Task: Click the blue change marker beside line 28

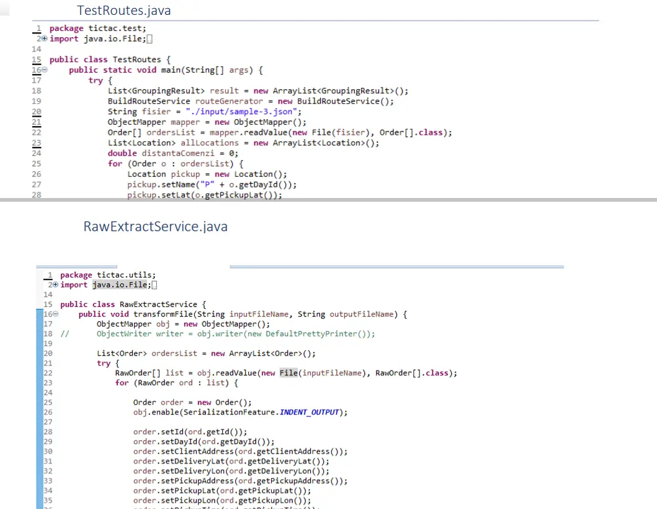Action: click(41, 431)
